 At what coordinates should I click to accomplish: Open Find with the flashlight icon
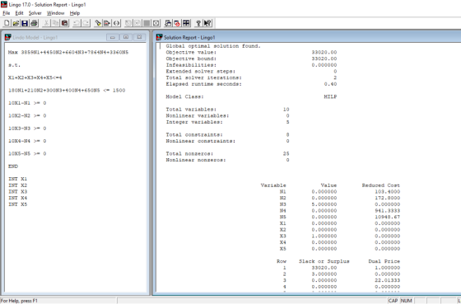[98, 23]
